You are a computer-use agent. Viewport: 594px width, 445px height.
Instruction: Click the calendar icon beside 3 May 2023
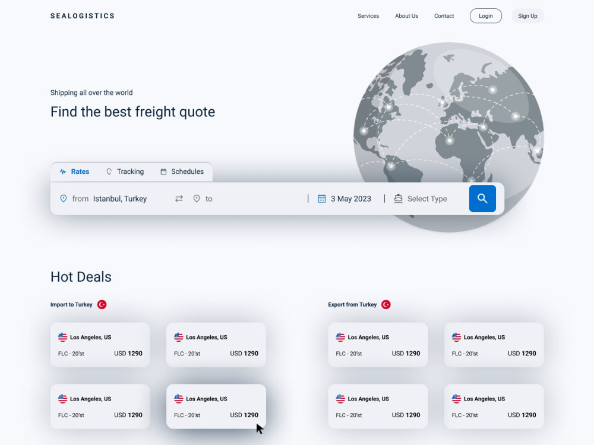[321, 198]
